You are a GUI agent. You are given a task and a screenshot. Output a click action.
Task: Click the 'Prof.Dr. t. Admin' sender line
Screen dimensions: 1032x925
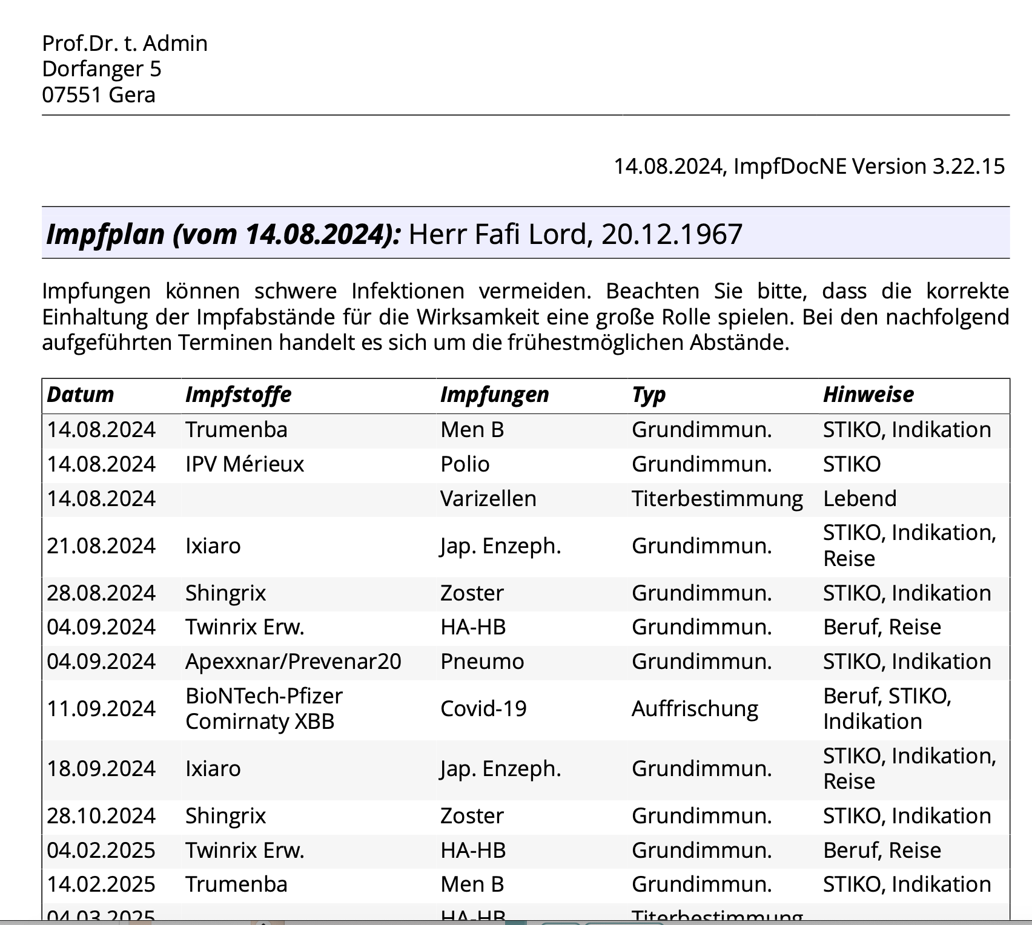[125, 44]
